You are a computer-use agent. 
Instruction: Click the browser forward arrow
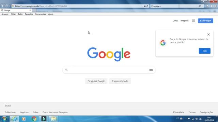tap(9, 6)
